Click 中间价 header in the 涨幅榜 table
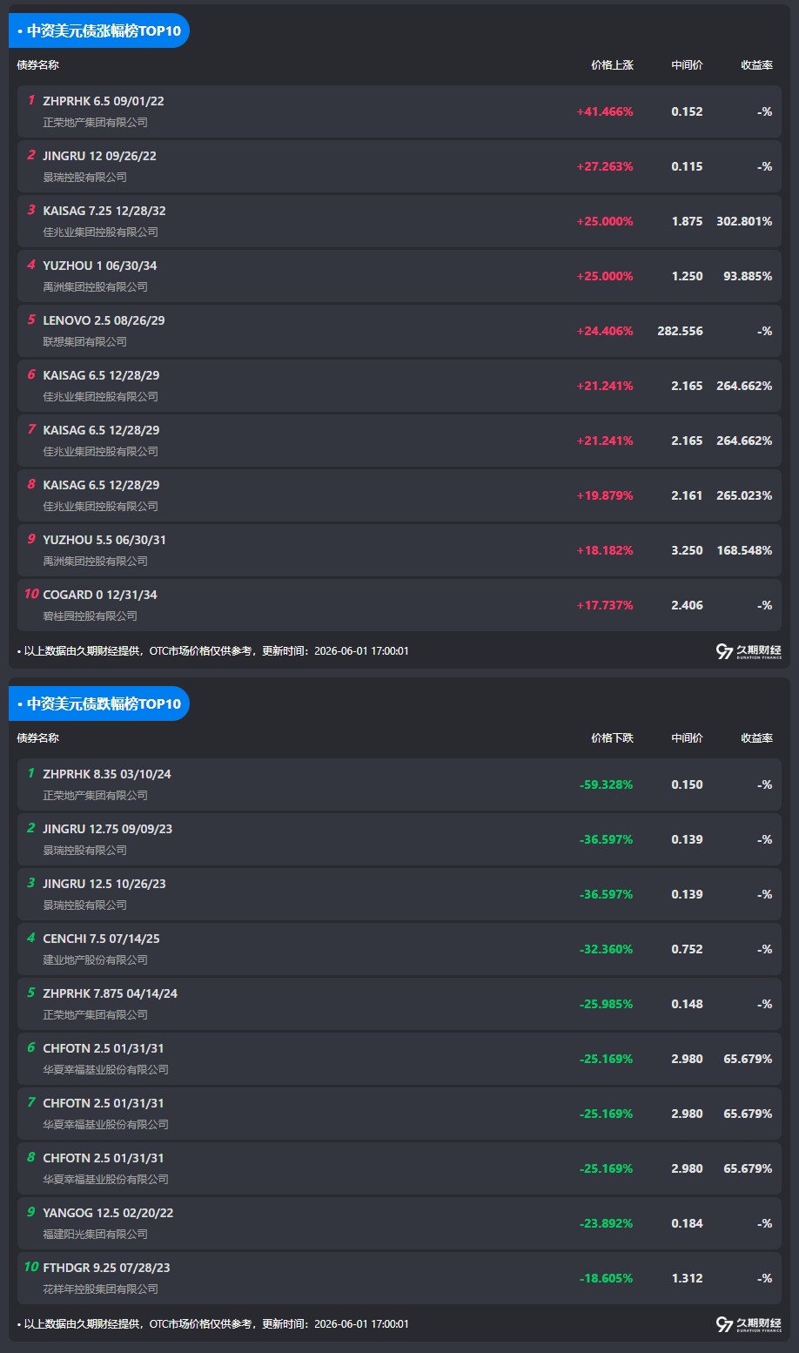 point(687,65)
